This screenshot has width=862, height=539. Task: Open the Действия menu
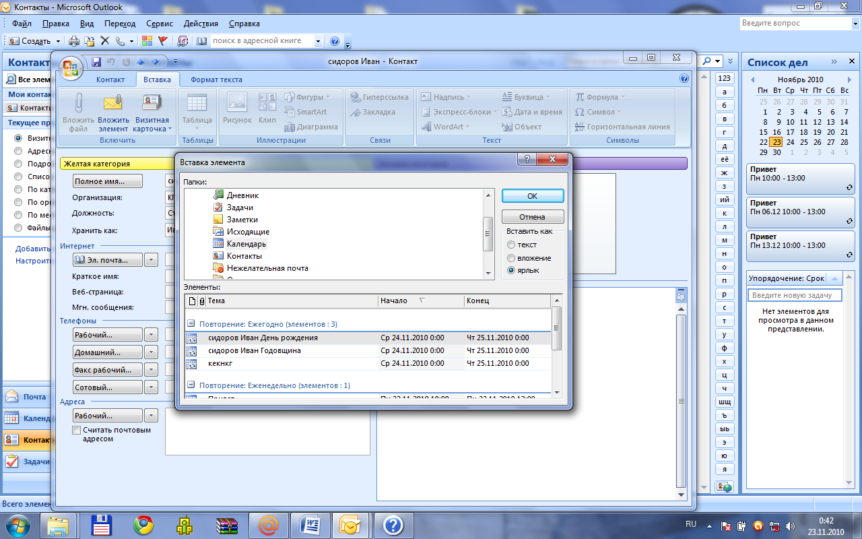[x=201, y=24]
